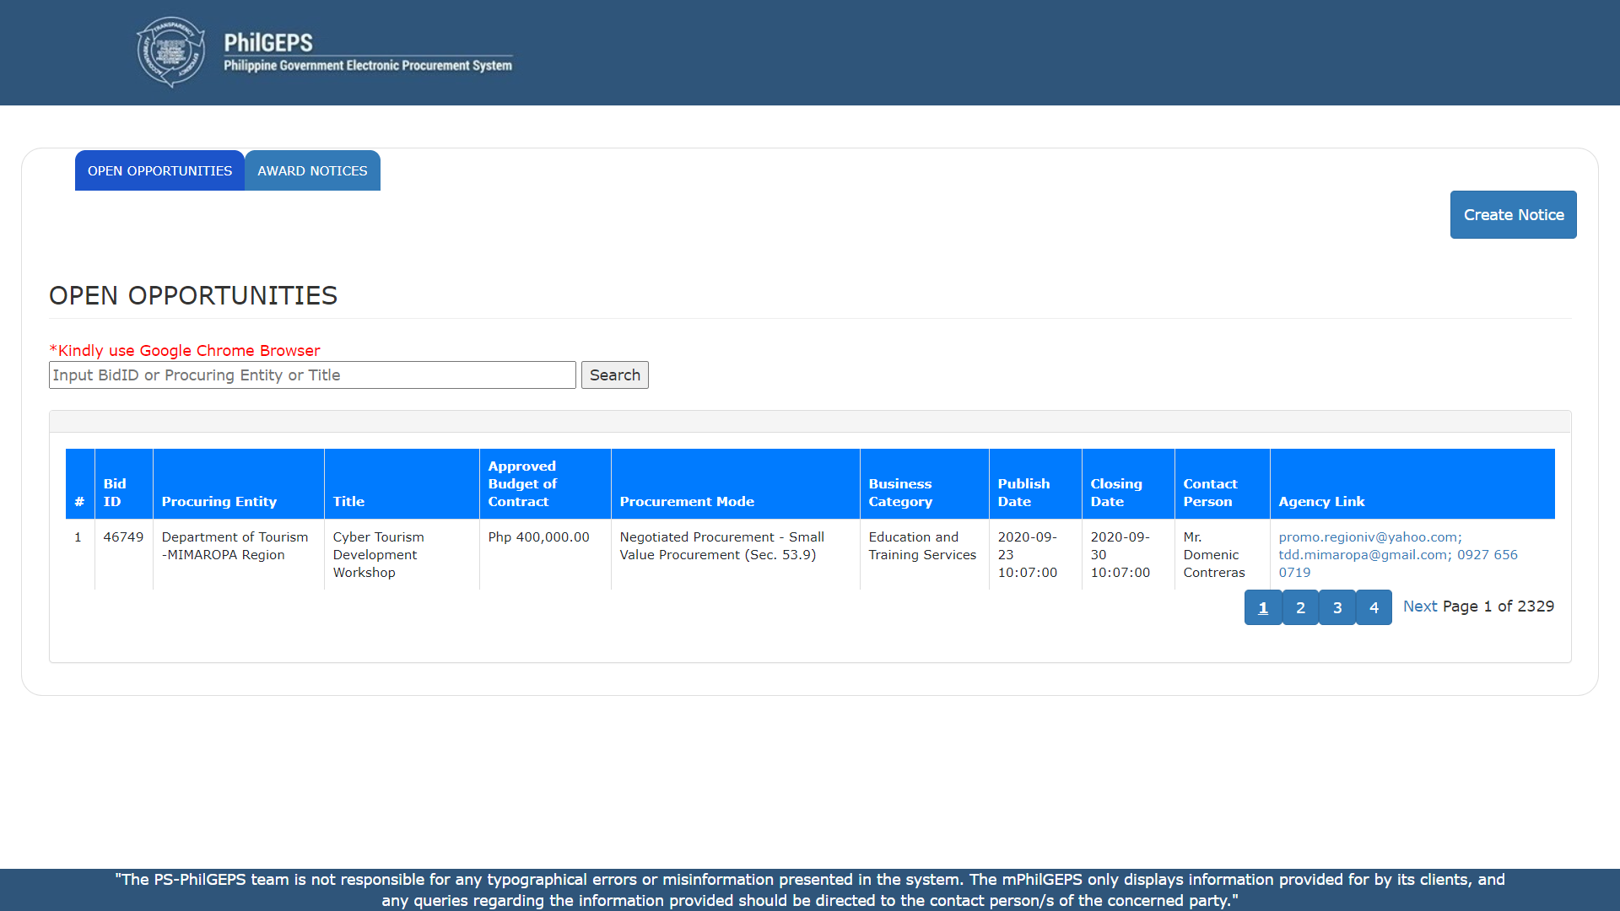Viewport: 1620px width, 911px height.
Task: Click the Procurement Mode column header
Action: click(x=735, y=483)
